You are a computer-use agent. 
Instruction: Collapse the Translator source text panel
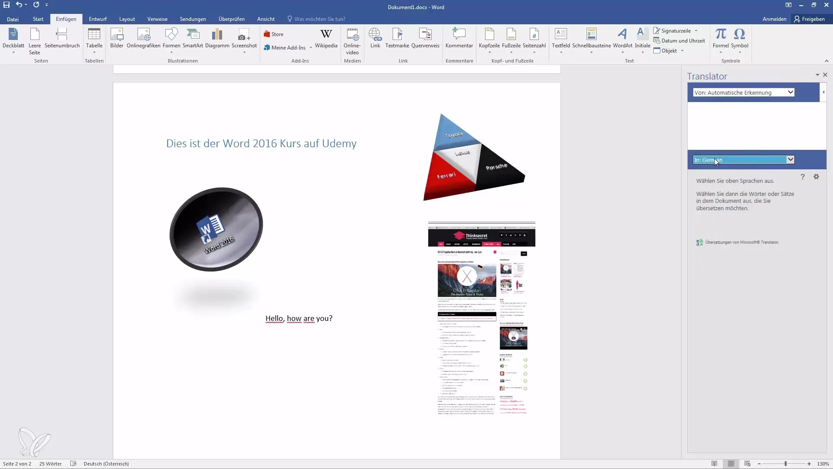(x=823, y=92)
